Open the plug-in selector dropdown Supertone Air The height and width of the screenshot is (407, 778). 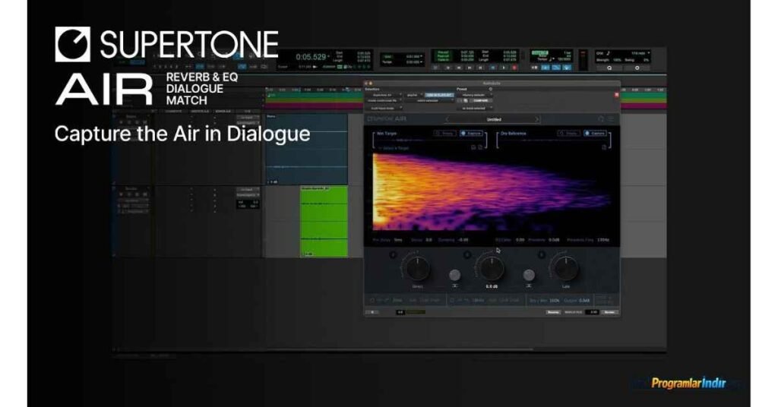click(x=384, y=95)
